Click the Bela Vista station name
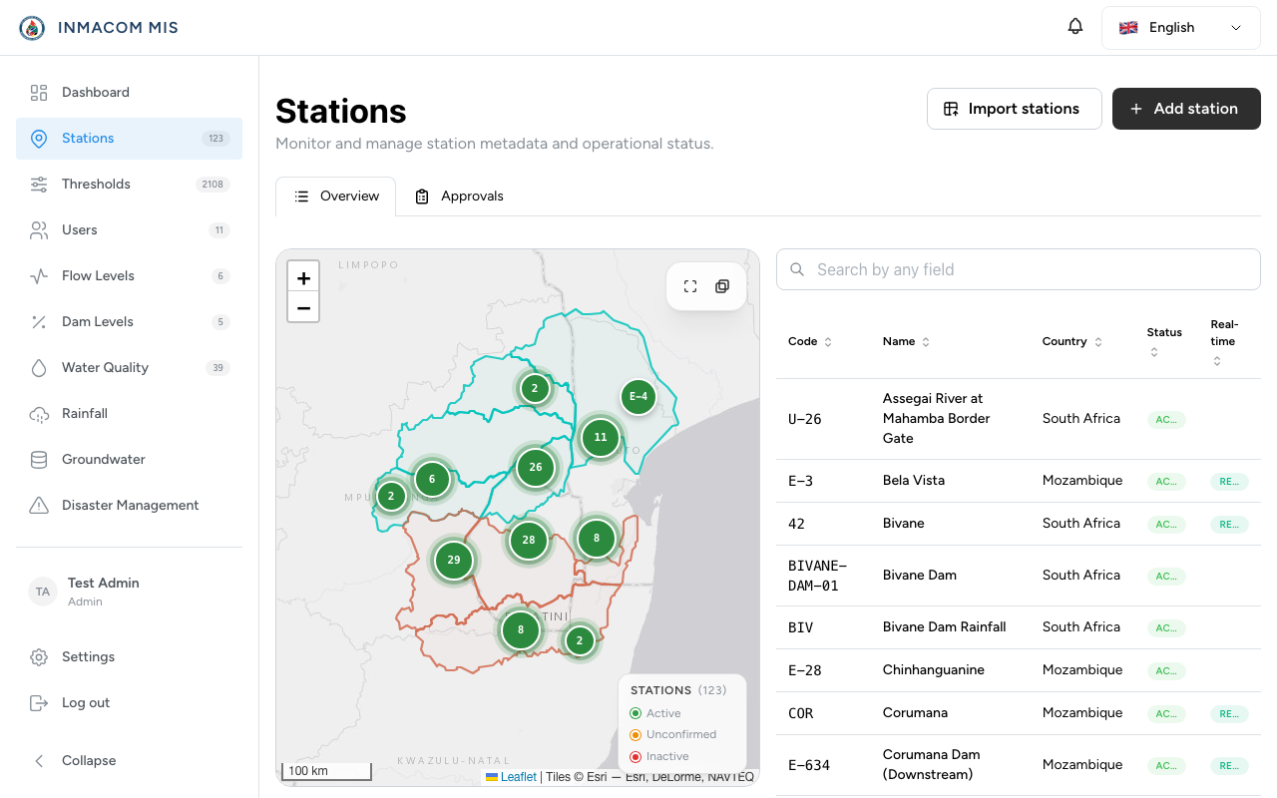This screenshot has height=798, width=1277. tap(914, 480)
